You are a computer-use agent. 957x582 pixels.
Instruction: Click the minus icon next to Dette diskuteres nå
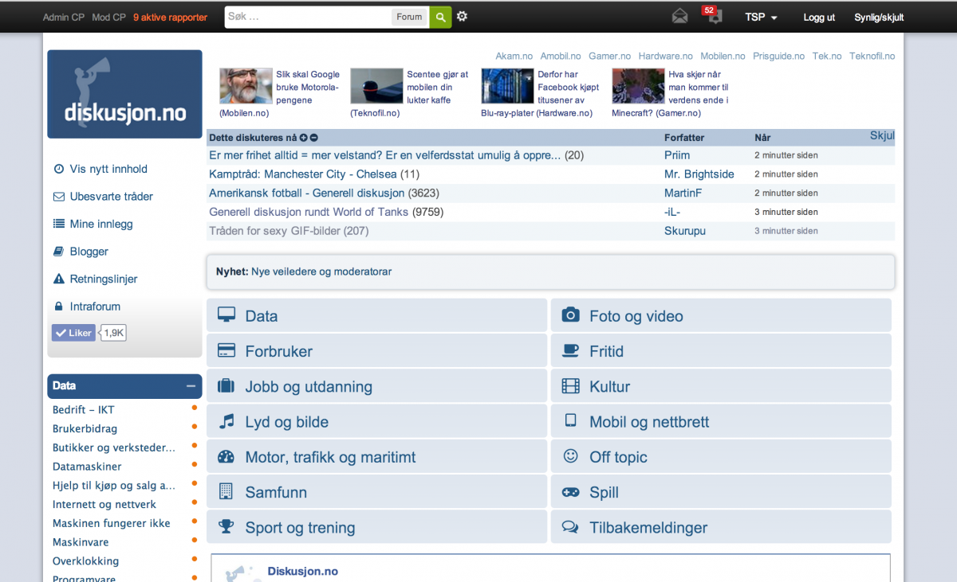(x=314, y=138)
